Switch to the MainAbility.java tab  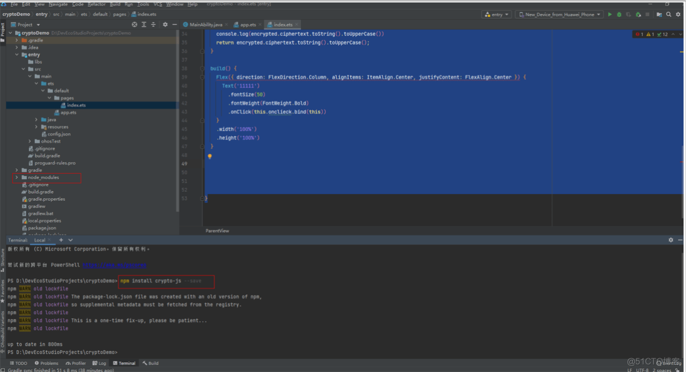tap(206, 25)
